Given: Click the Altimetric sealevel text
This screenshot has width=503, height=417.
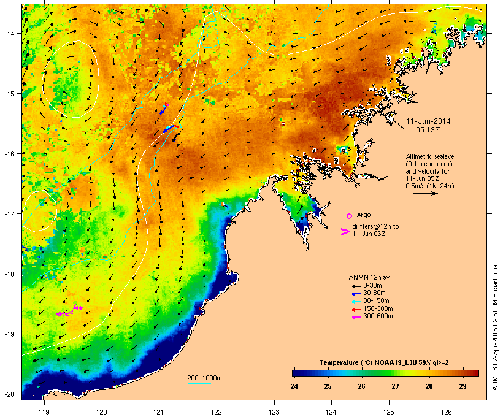Looking at the screenshot, I should coord(431,156).
